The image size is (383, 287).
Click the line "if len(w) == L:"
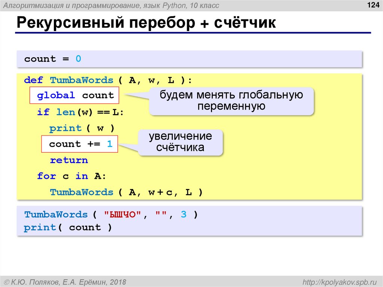tap(80, 112)
